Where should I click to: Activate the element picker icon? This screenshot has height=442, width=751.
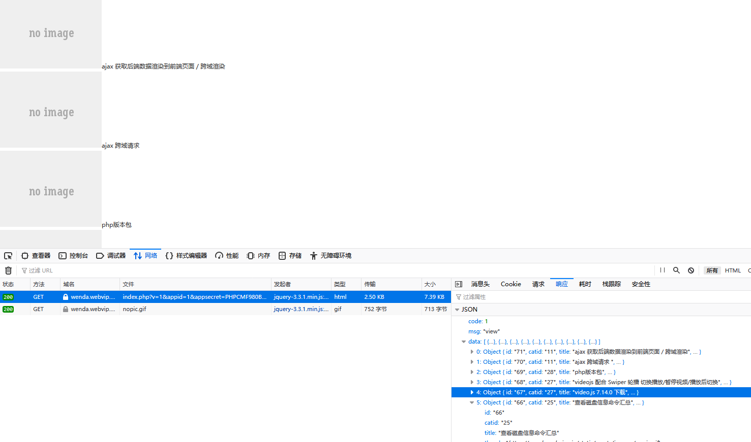[8, 256]
